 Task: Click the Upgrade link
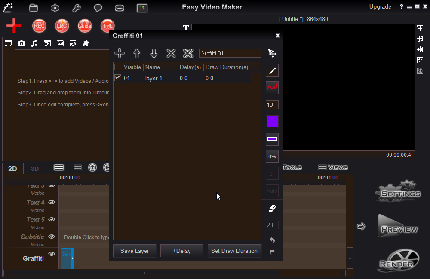pyautogui.click(x=380, y=7)
